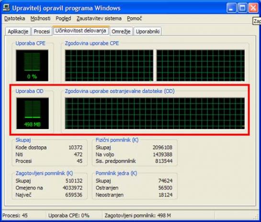Click the kernel memory Skupaj value 74624
Screen dimensions: 261x222
click(165, 181)
